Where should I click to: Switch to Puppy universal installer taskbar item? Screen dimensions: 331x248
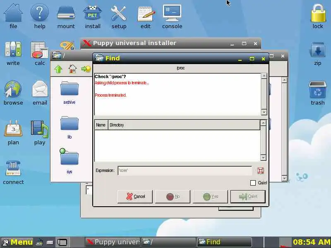pyautogui.click(x=113, y=242)
